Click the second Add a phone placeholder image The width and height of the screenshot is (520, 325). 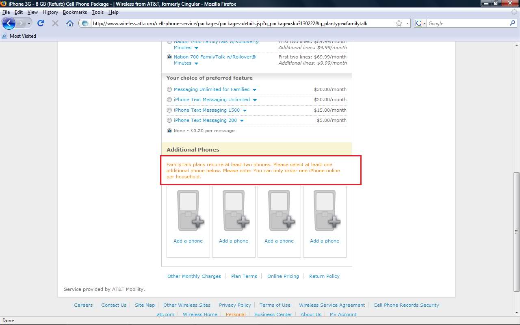pos(236,210)
